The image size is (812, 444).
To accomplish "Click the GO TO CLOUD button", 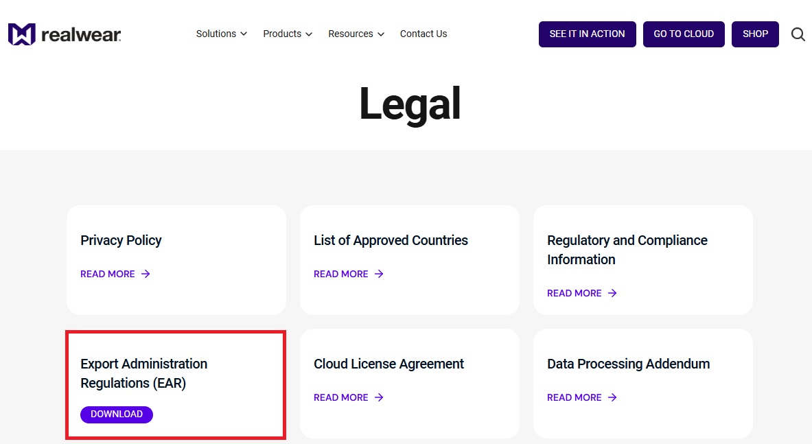I will 684,34.
